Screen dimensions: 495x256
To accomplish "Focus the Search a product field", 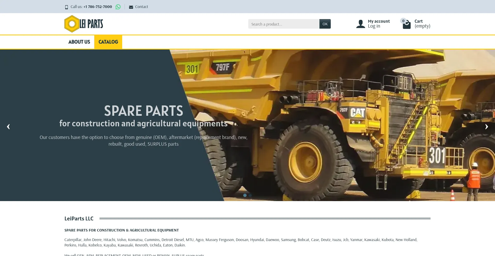I will point(284,24).
